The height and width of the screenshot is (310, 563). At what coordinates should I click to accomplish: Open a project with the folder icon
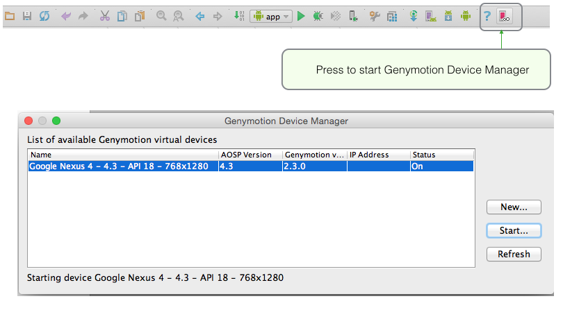pos(10,16)
